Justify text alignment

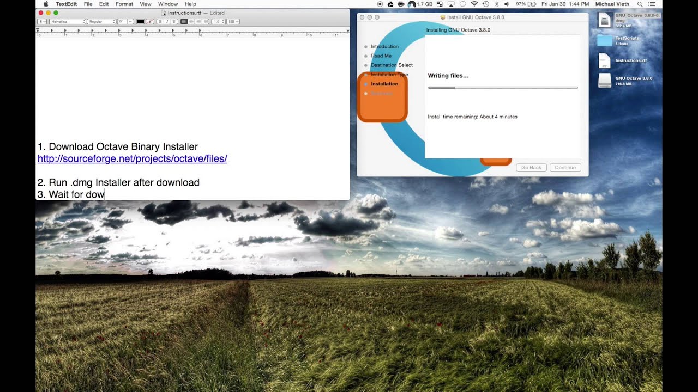point(206,21)
